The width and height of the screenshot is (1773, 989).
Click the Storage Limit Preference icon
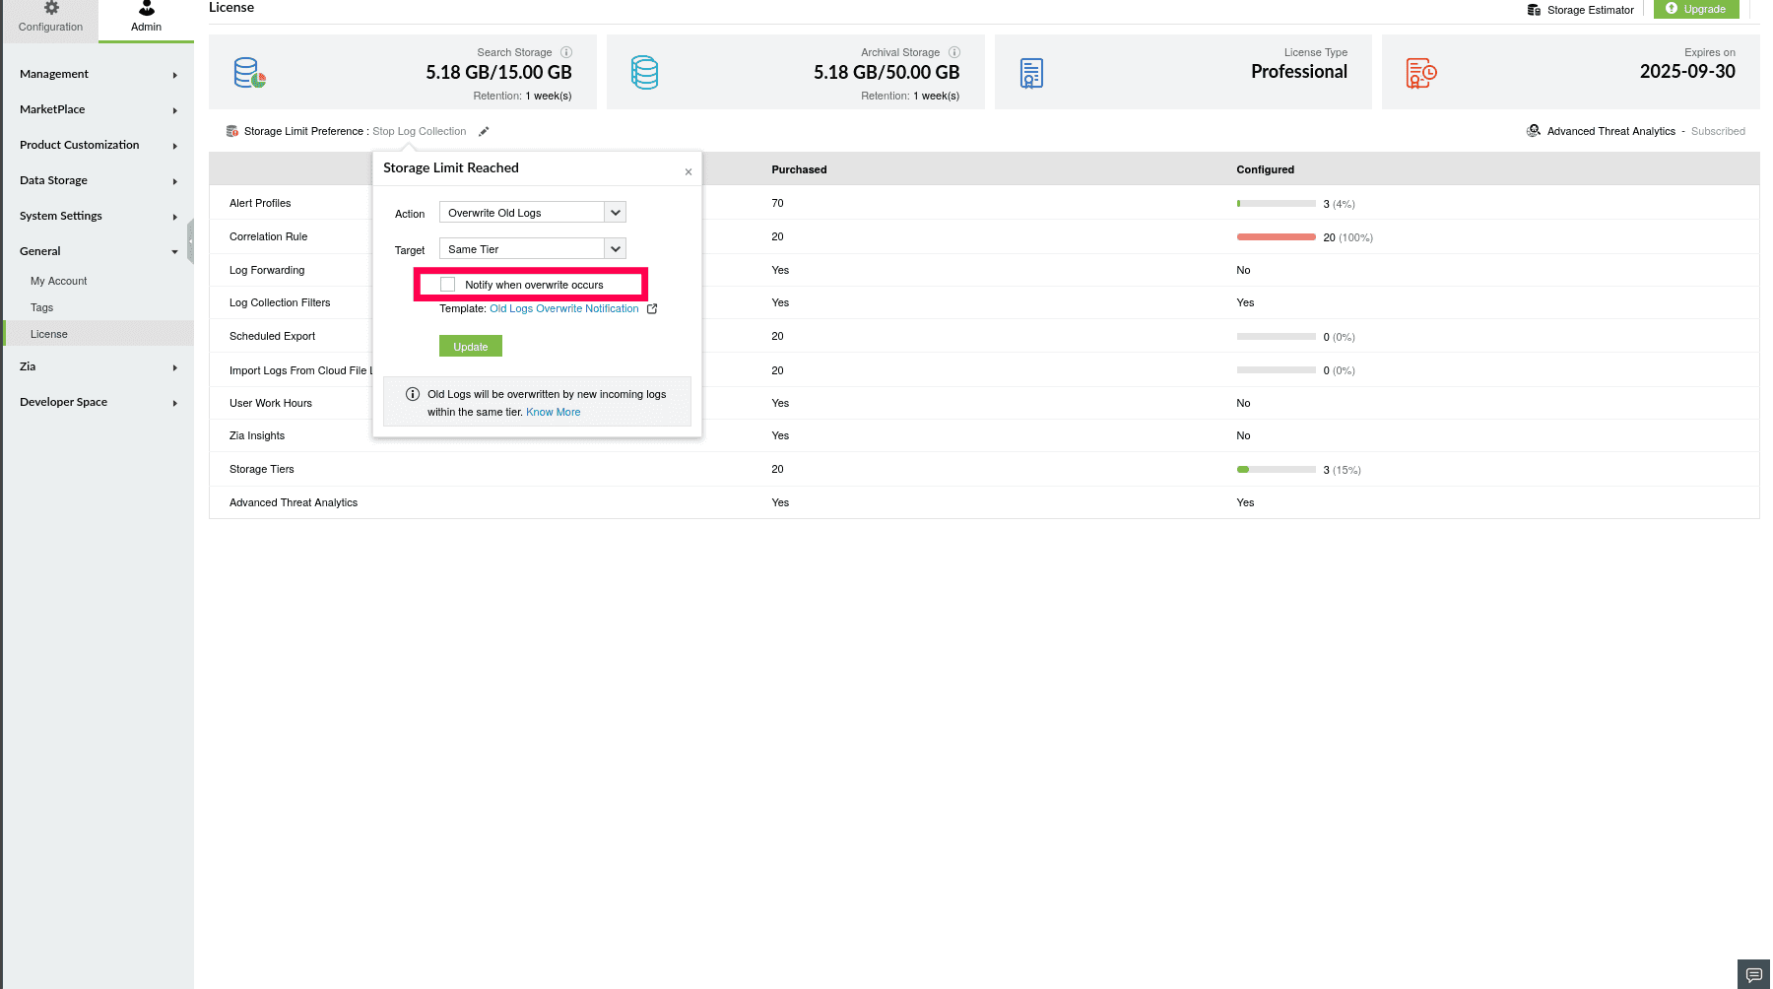tap(232, 131)
